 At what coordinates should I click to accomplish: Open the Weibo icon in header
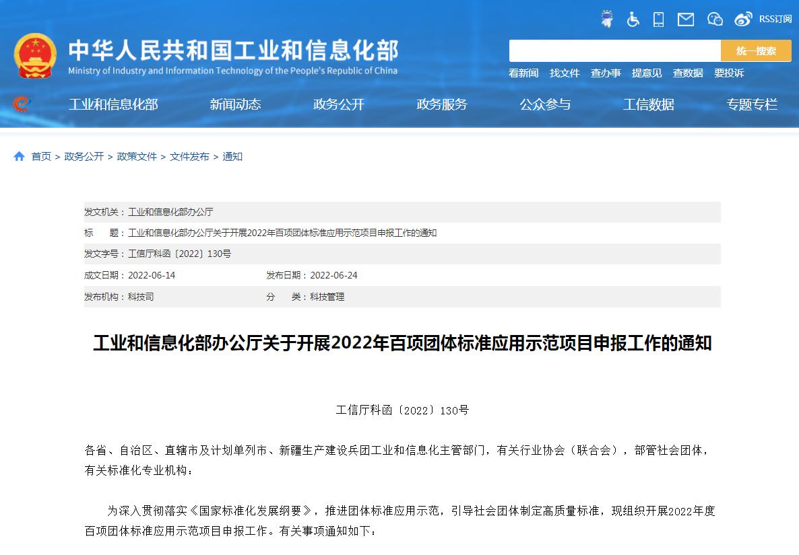(743, 20)
